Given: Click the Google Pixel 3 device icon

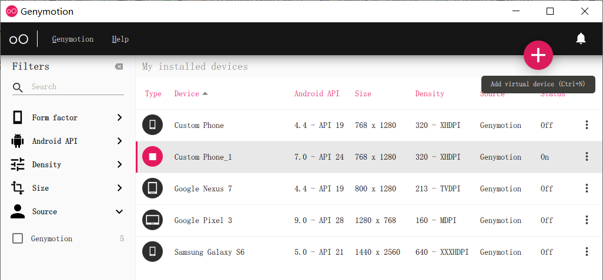Looking at the screenshot, I should click(153, 220).
